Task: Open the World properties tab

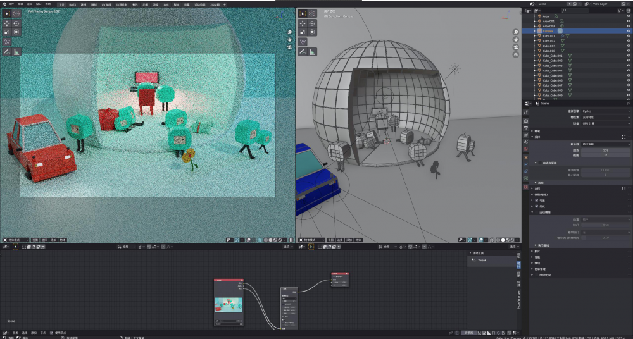Action: 525,149
